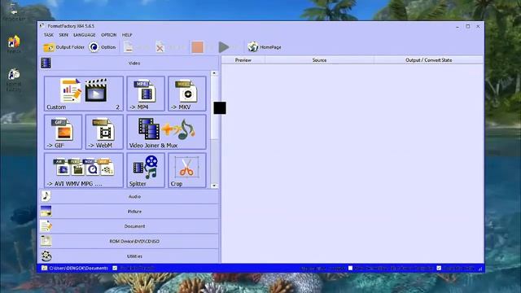Image resolution: width=521 pixels, height=293 pixels.
Task: Open the top desktop shortcut icon
Action: [x=14, y=11]
